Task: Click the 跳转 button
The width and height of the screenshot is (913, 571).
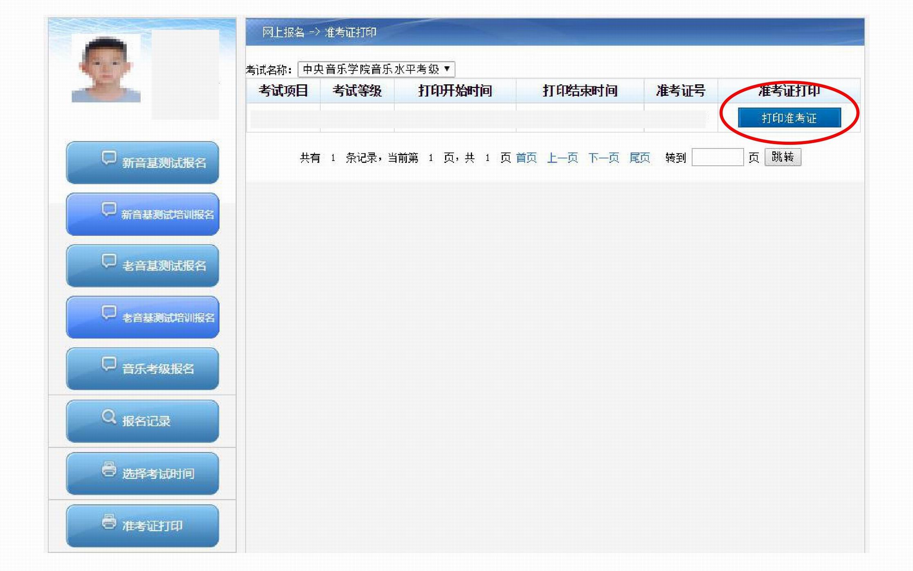Action: tap(783, 157)
